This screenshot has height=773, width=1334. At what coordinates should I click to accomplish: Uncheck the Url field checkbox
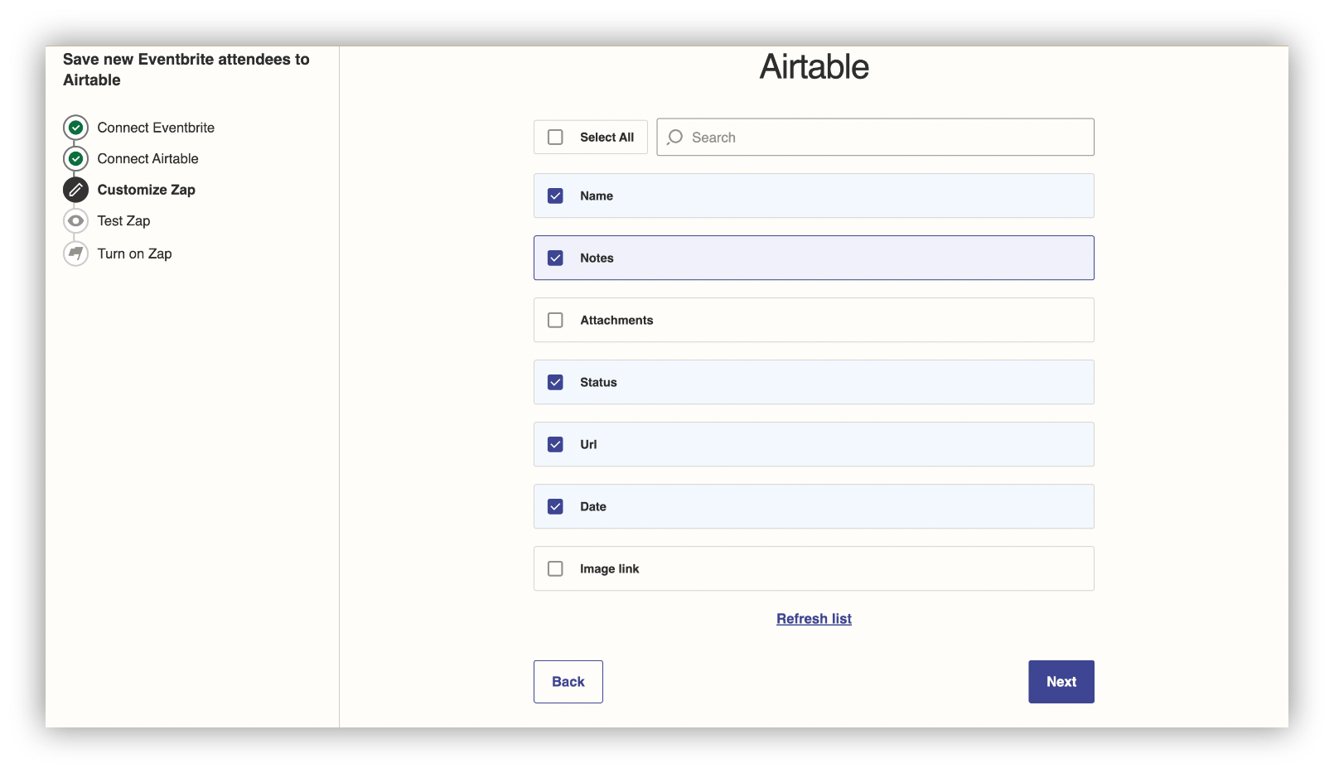(x=555, y=444)
